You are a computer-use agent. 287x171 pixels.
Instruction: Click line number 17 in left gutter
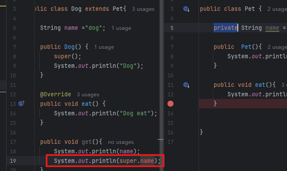tap(13, 142)
